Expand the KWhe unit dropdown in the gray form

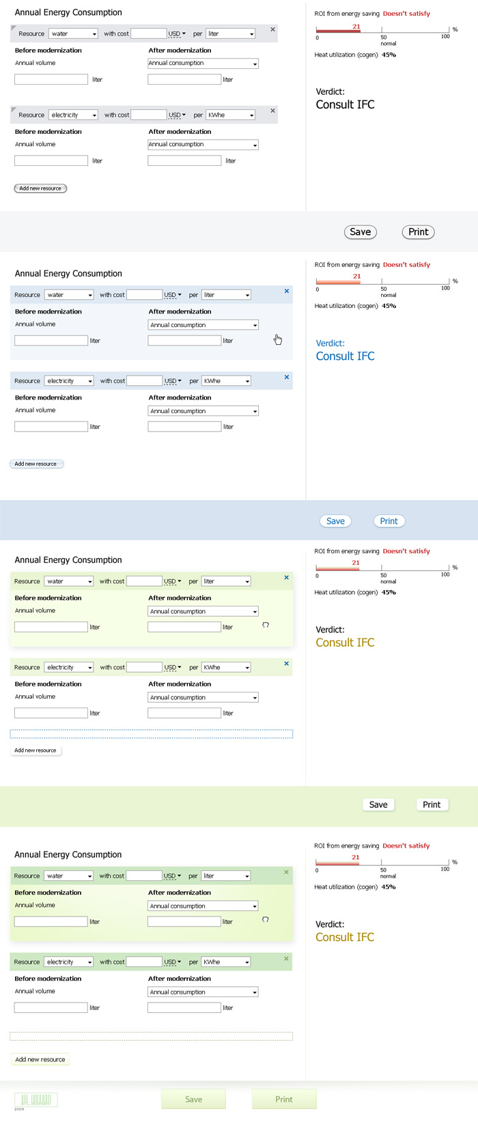[x=231, y=115]
